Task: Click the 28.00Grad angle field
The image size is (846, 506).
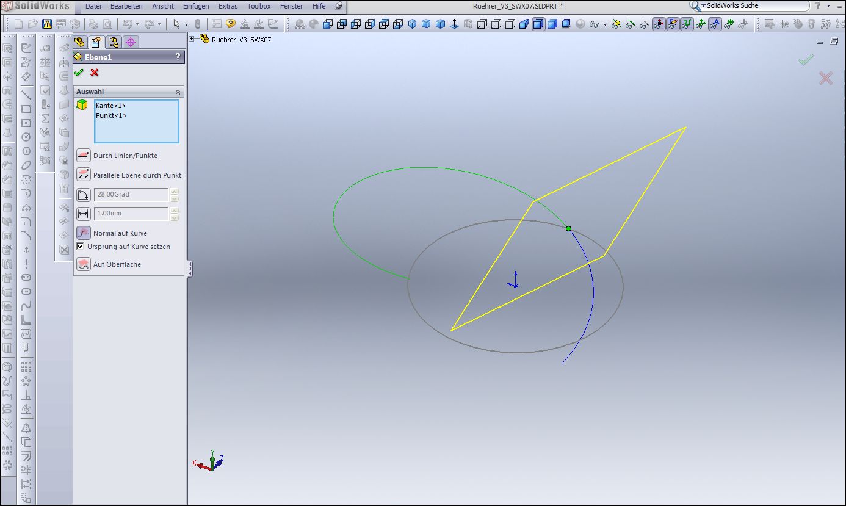Action: 131,195
